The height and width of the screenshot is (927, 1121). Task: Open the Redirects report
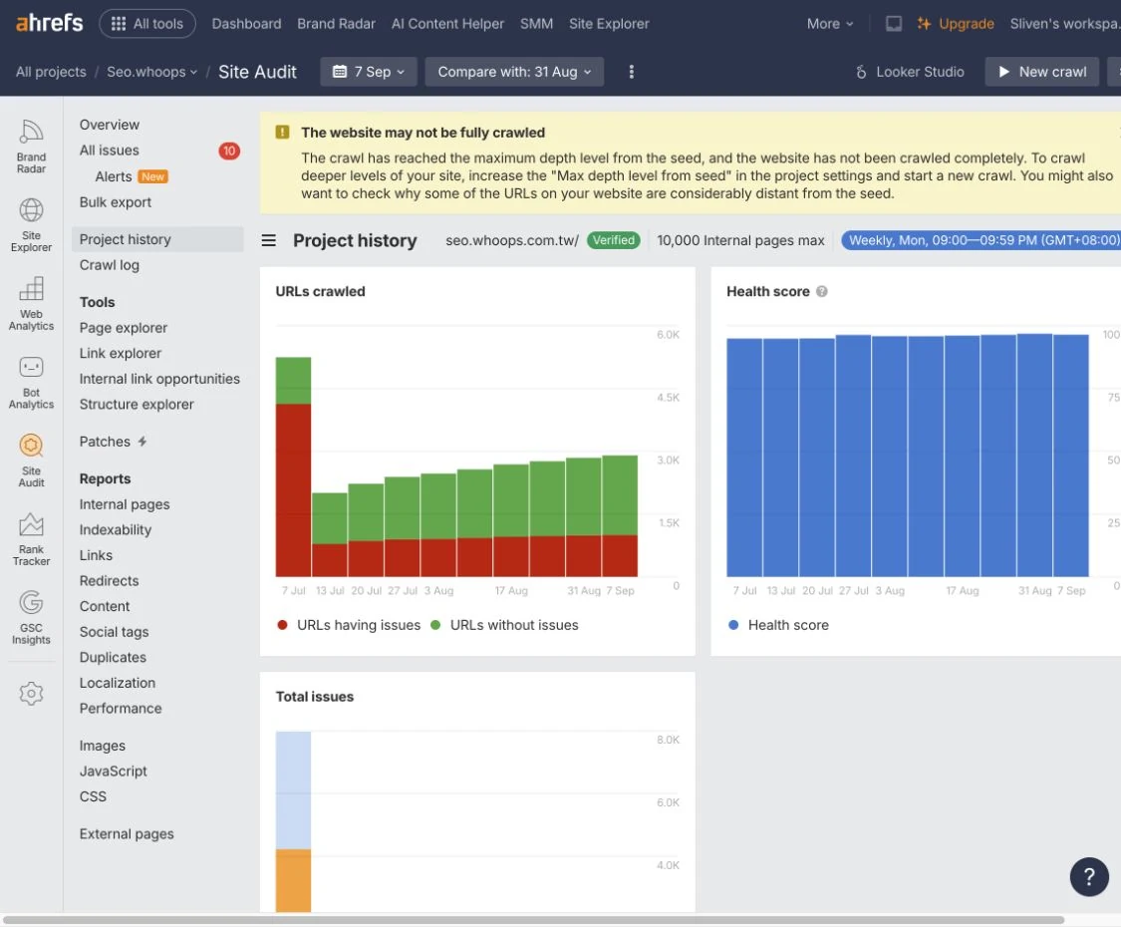[x=109, y=581]
